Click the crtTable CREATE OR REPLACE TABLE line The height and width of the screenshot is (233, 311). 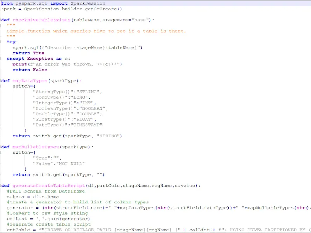[x=159, y=230]
